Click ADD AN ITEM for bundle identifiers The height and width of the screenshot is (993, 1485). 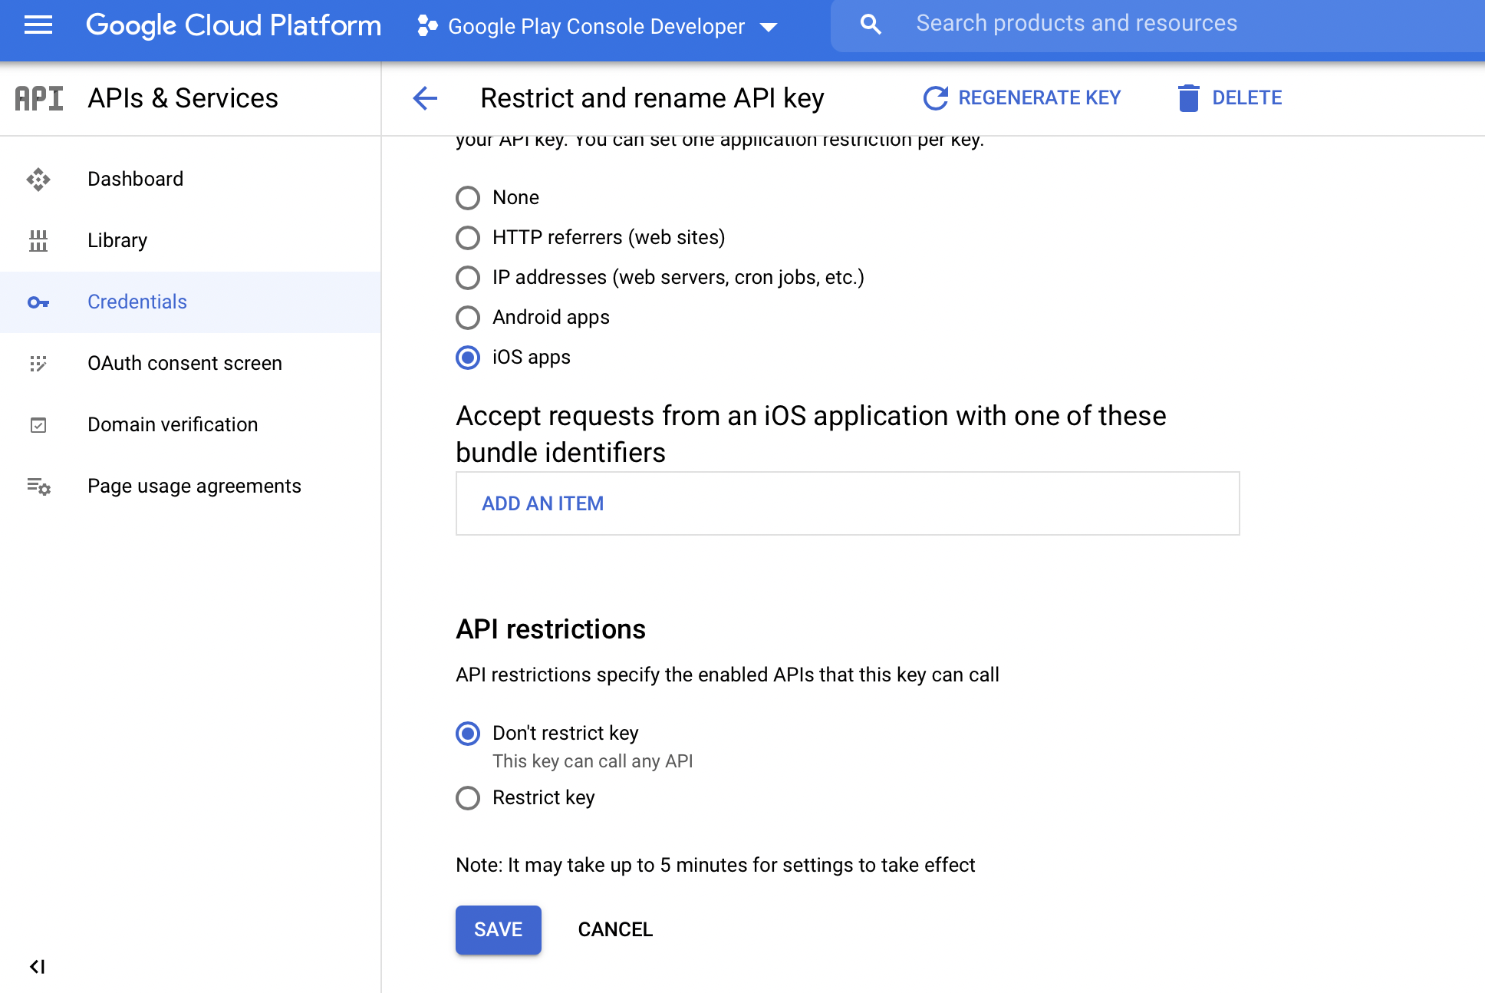click(x=542, y=503)
